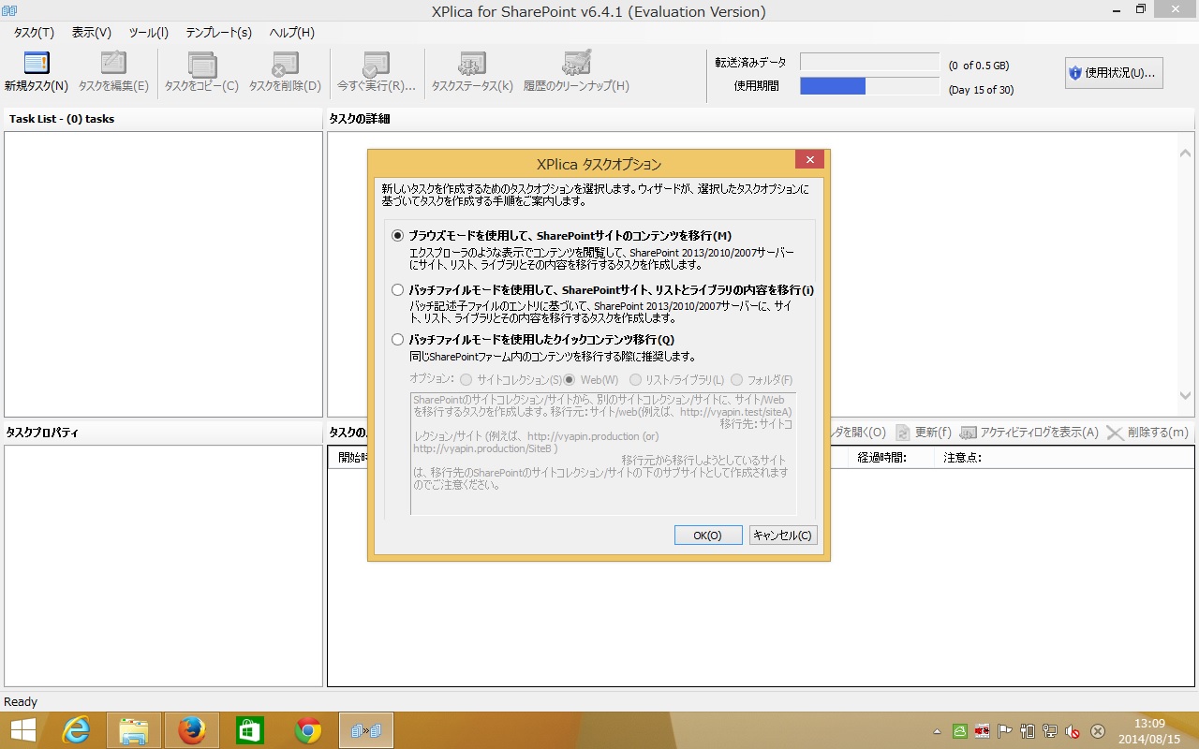Viewport: 1199px width, 749px height.
Task: Click the Action Center flag icon
Action: (x=1005, y=731)
